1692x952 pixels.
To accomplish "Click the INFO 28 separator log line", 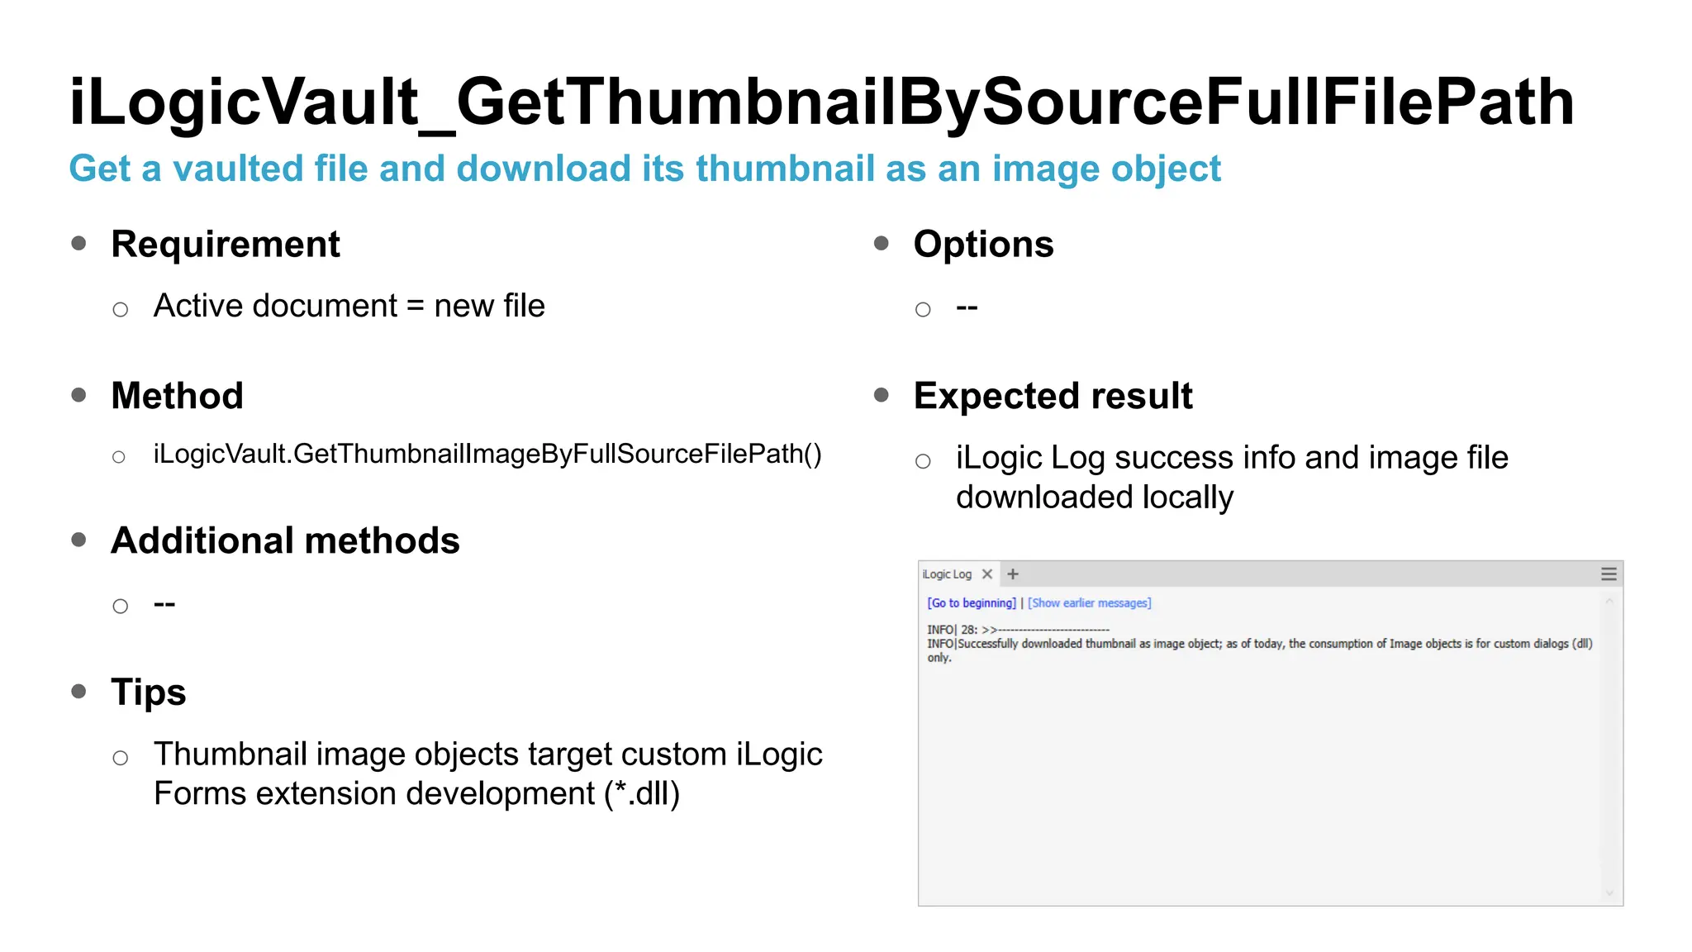I will pos(1018,630).
